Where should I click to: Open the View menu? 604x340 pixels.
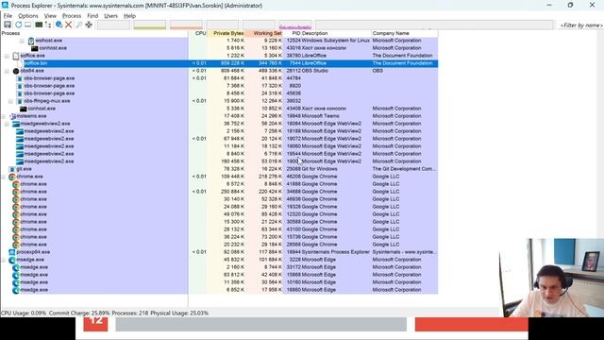[x=50, y=16]
